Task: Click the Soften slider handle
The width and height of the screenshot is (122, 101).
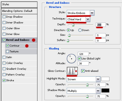Action: point(68,41)
